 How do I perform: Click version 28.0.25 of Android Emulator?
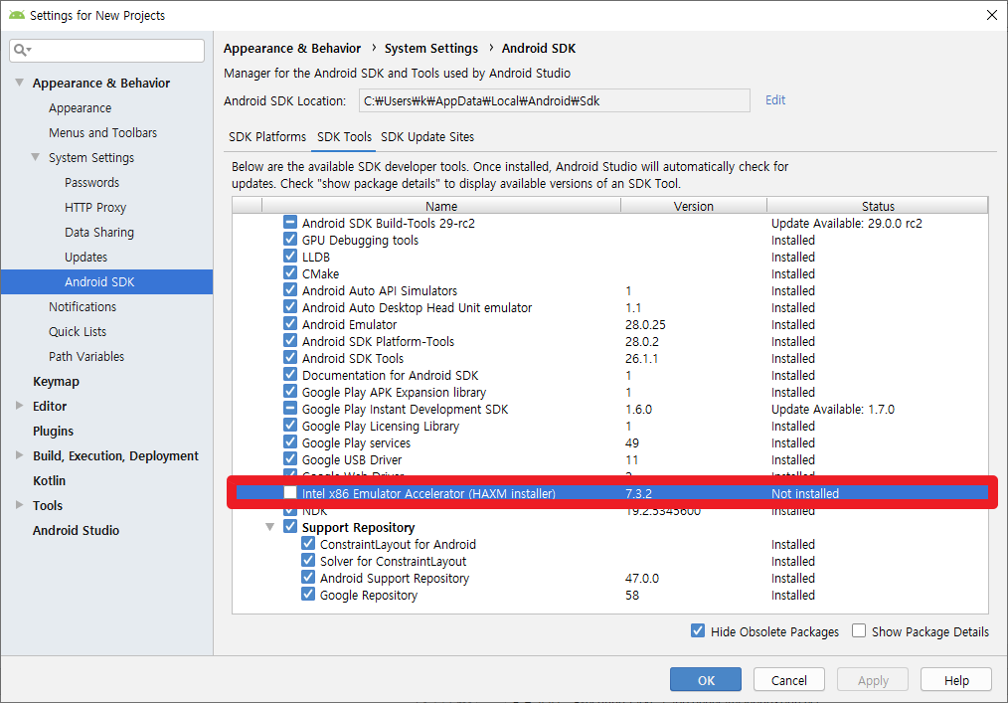645,325
